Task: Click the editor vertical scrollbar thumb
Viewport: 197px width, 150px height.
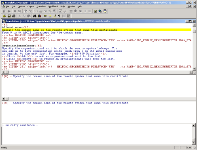Action: 194,32
